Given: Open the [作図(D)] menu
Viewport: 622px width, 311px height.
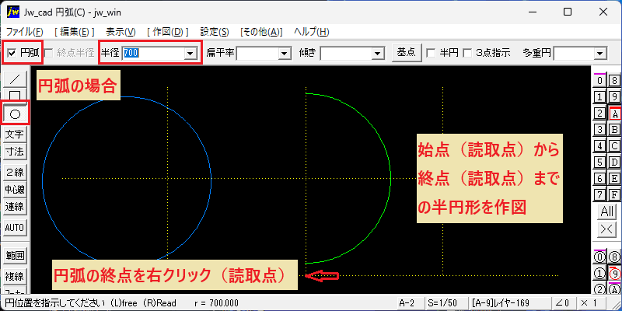Looking at the screenshot, I should [x=167, y=32].
